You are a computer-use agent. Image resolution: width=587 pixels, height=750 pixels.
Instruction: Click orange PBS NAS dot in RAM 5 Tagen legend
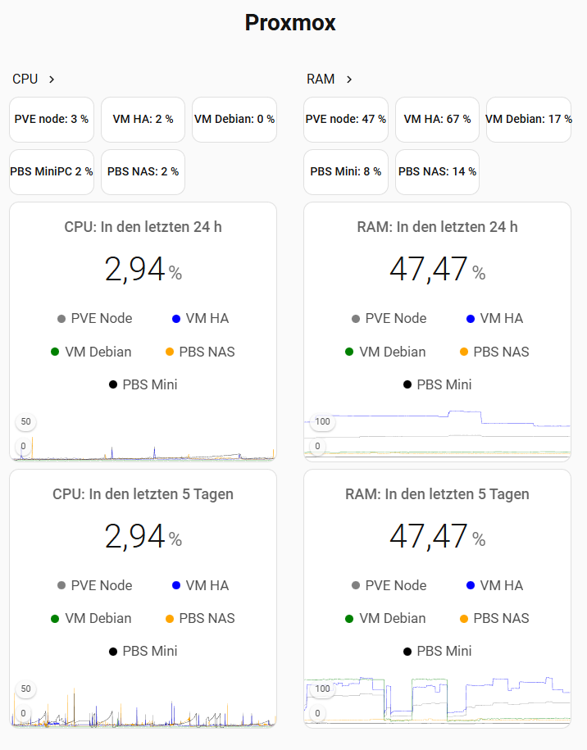pos(464,618)
